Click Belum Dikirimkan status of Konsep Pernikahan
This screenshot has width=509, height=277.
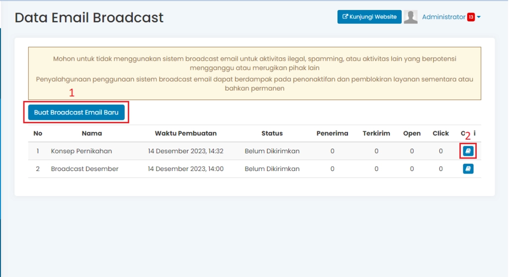point(272,151)
